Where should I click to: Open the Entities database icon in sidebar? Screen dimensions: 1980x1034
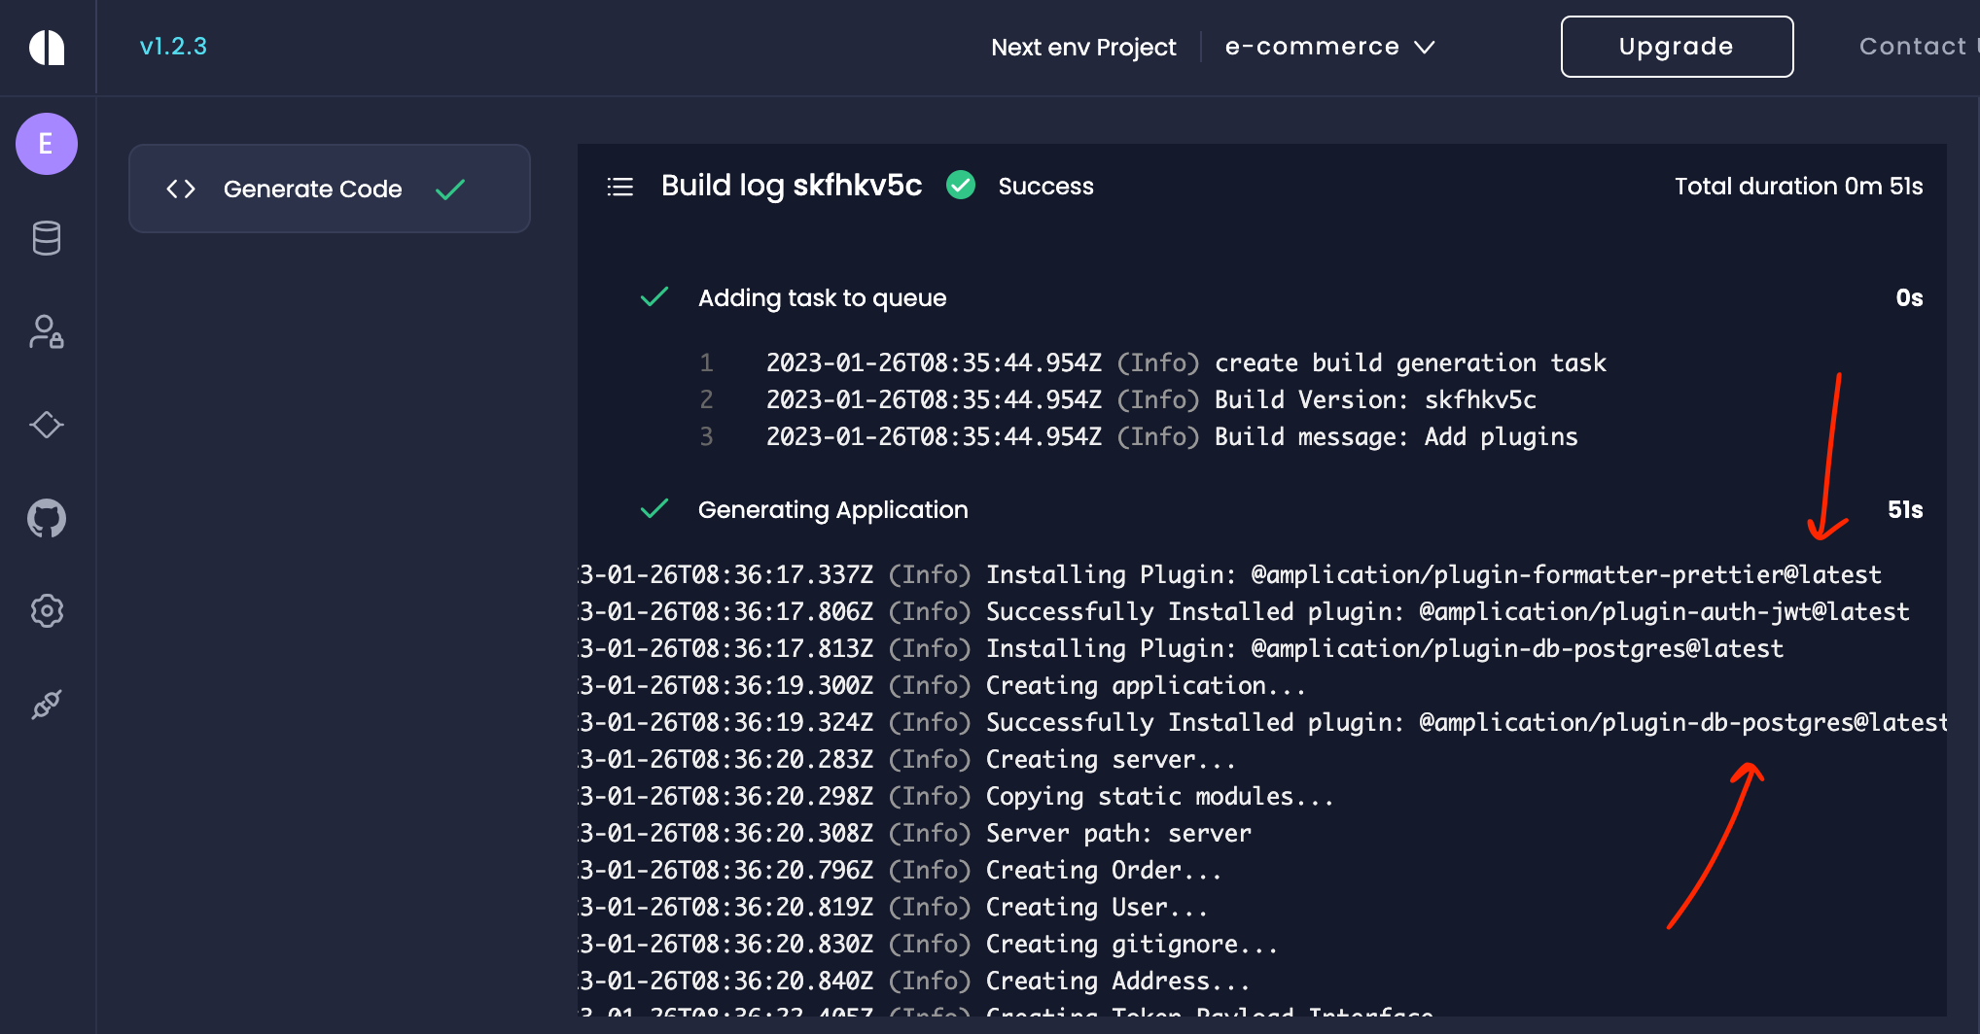coord(46,238)
